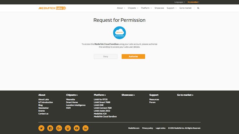Image resolution: width=239 pixels, height=134 pixels.
Task: Open the Chipsets > footer heading
Action: pos(72,95)
